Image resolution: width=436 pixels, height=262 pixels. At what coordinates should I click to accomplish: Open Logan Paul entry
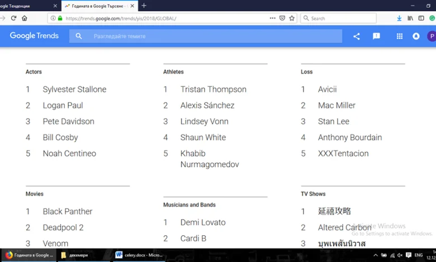[x=63, y=105]
